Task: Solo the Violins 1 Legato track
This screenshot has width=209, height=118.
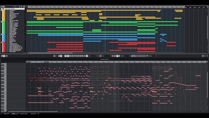Action: coord(8,24)
